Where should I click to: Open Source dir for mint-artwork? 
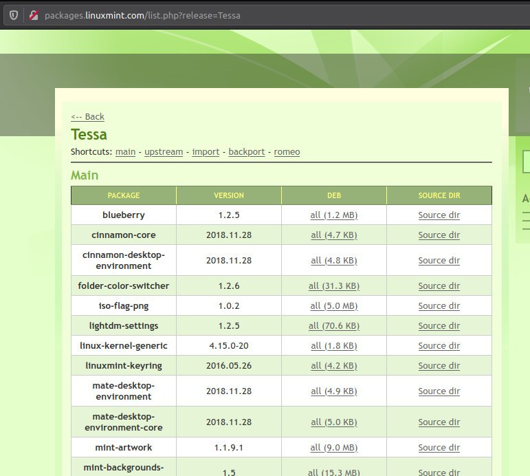439,447
